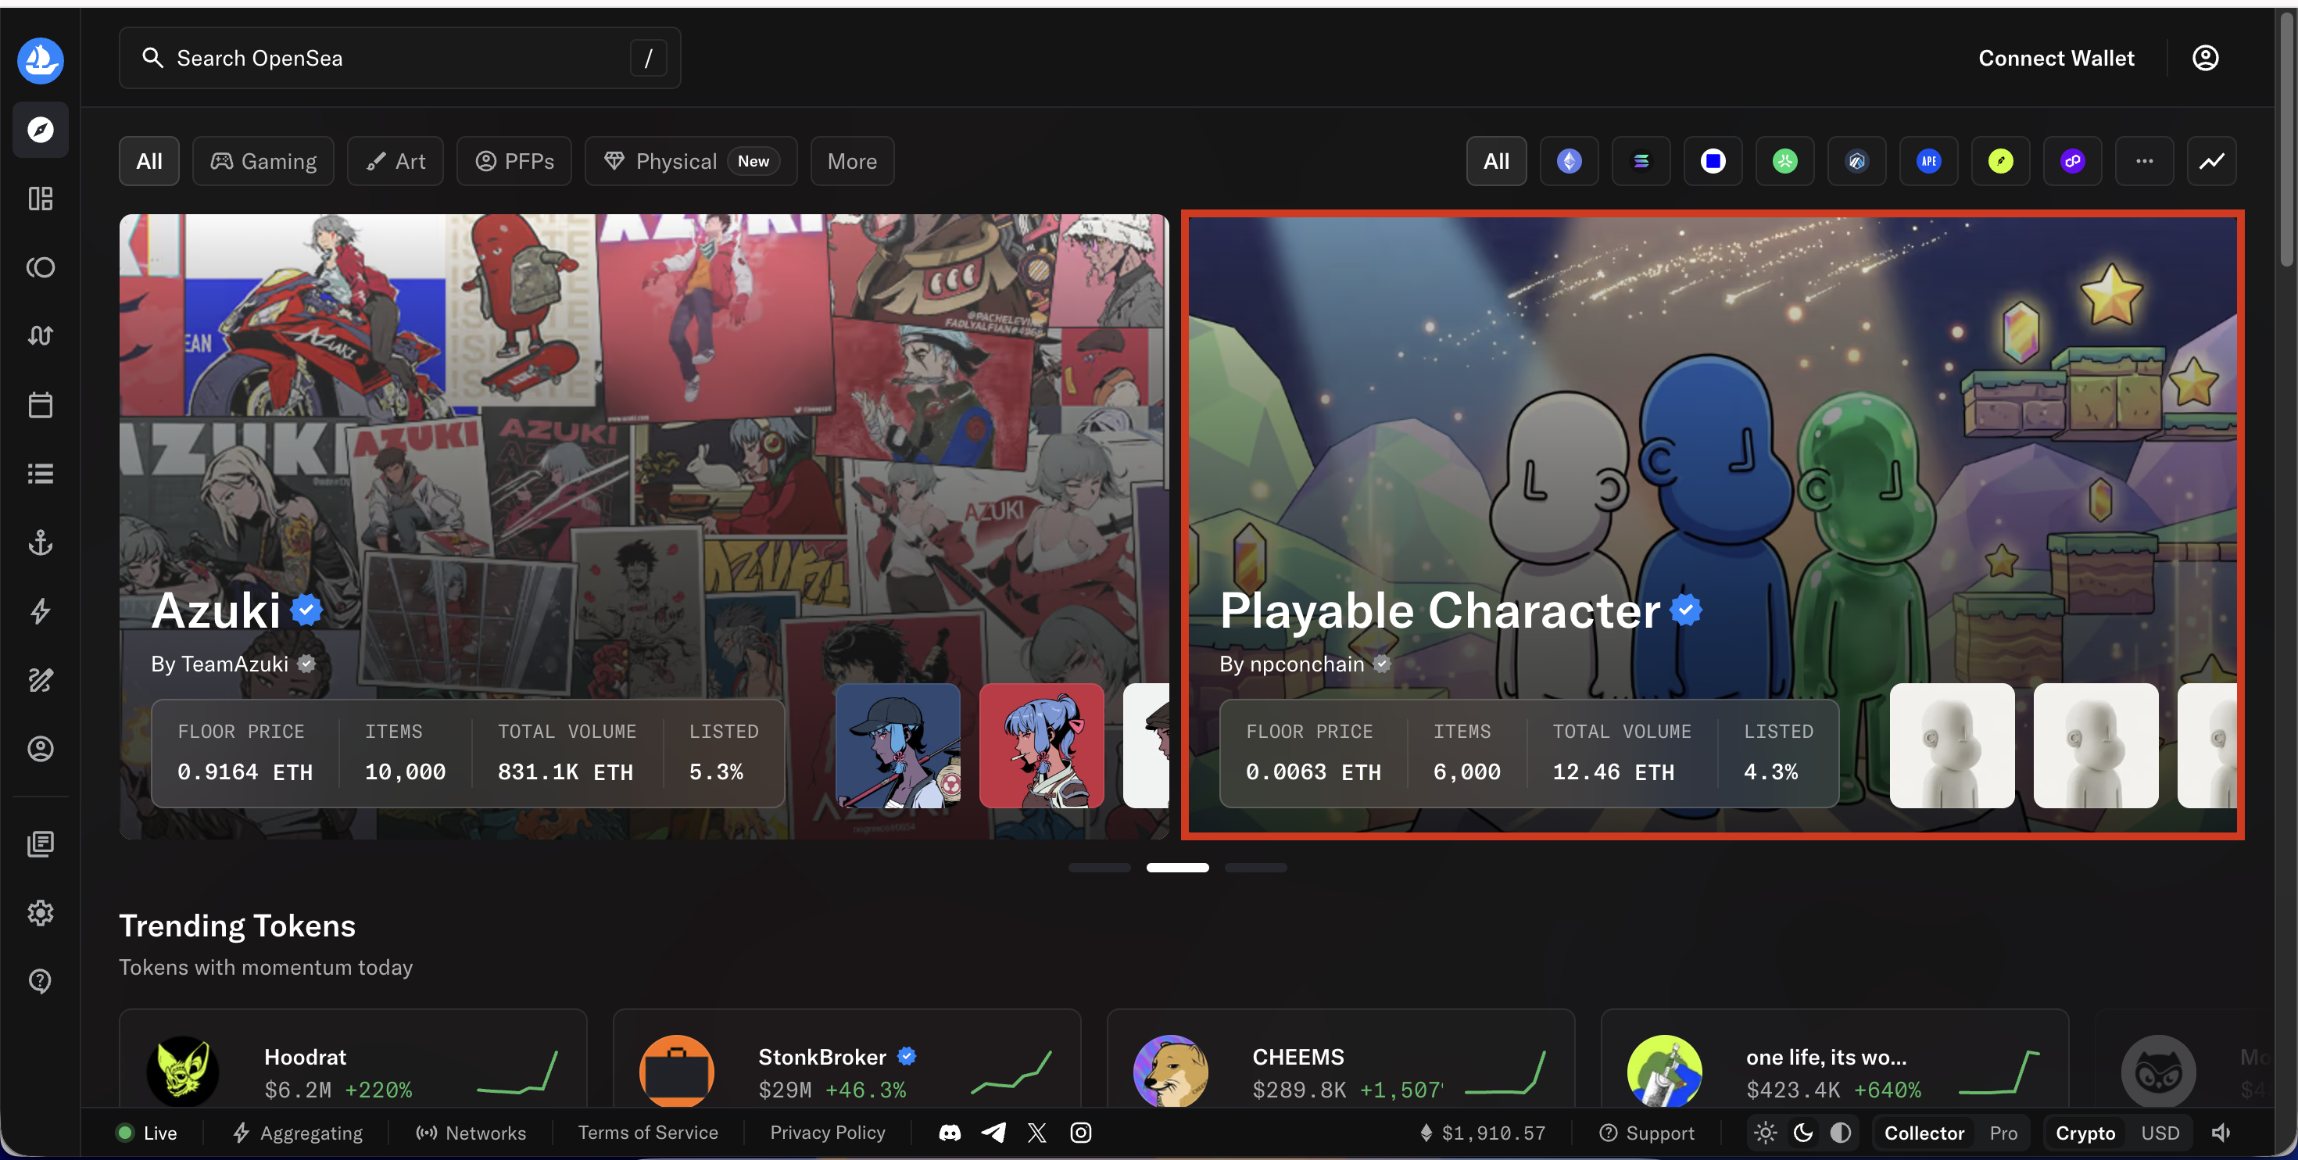Open the settings gear in sidebar
Image resolution: width=2298 pixels, height=1160 pixels.
tap(40, 913)
